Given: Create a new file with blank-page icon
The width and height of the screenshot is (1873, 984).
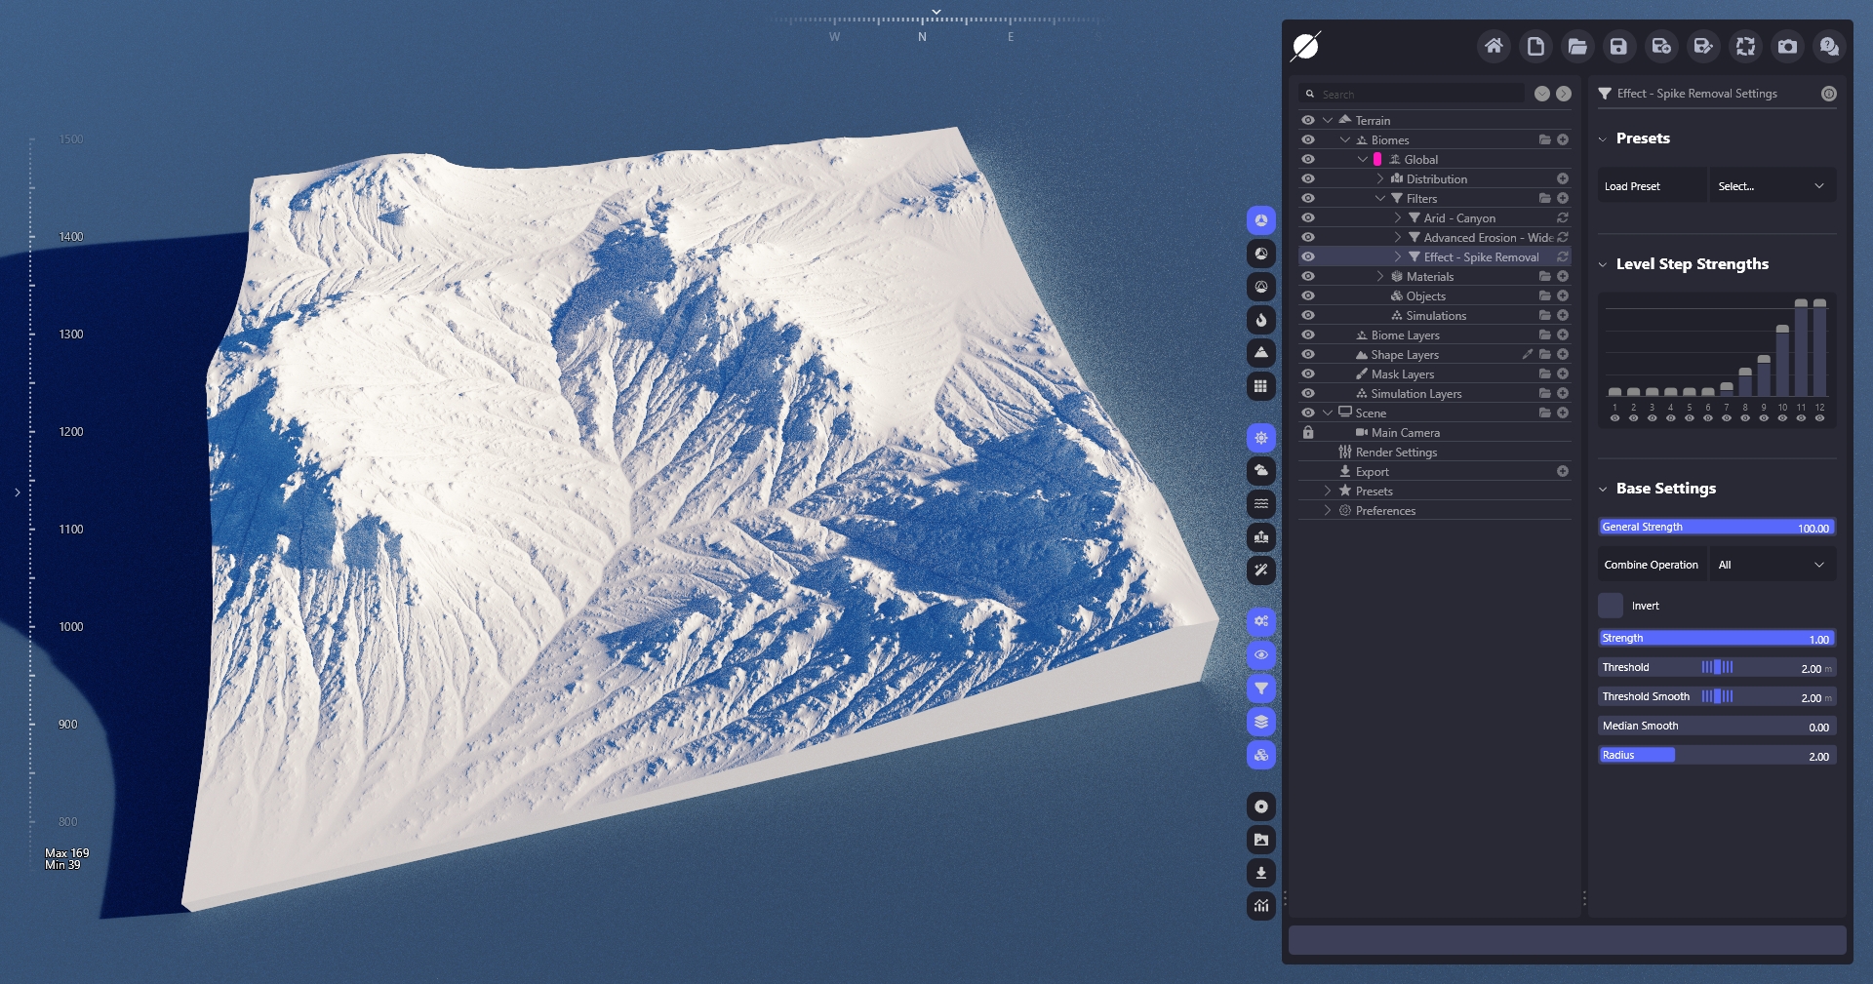Looking at the screenshot, I should coord(1535,46).
